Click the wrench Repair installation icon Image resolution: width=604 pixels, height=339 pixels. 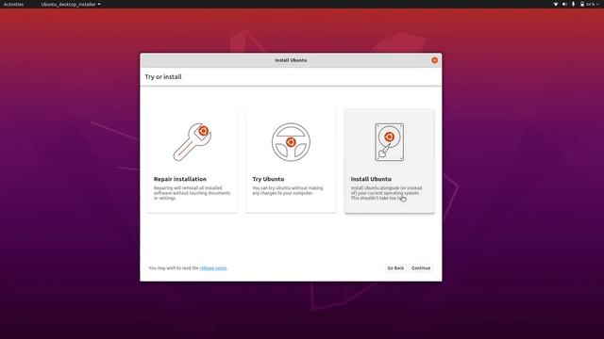tap(193, 142)
